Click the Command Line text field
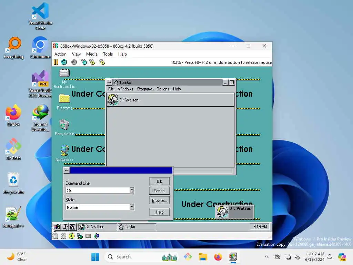 coord(98,190)
